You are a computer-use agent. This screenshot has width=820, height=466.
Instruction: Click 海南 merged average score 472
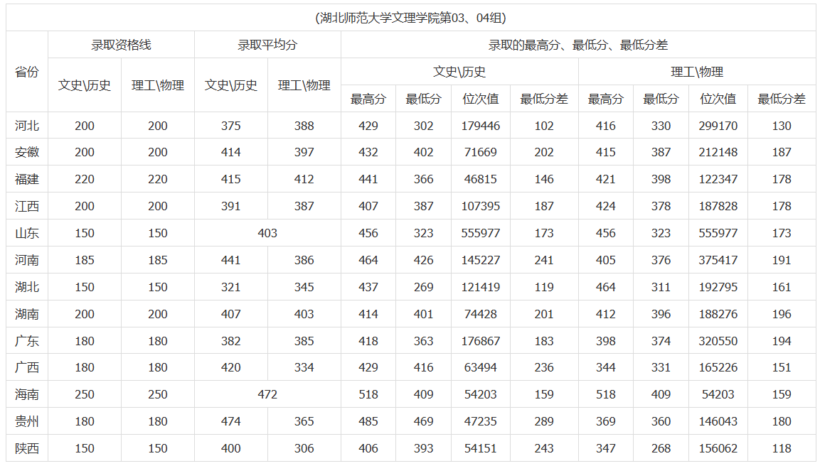[x=267, y=394]
